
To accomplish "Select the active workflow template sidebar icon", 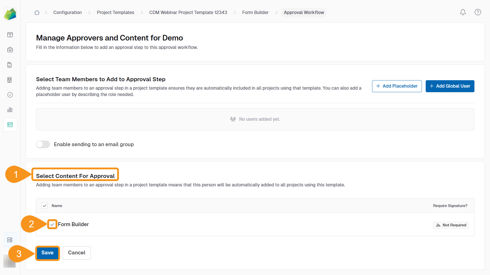I will 10,125.
